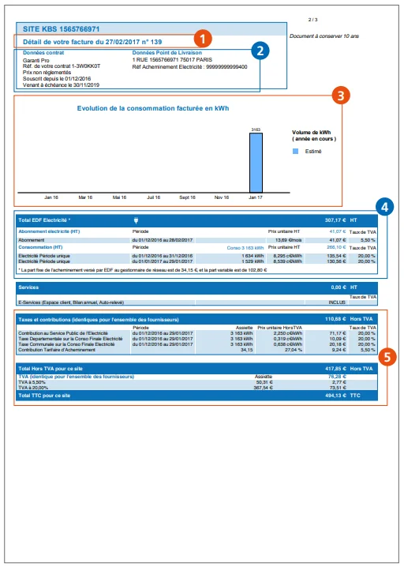This screenshot has width=404, height=567.
Task: Click the 13,69 €/mois unit price
Action: 288,240
